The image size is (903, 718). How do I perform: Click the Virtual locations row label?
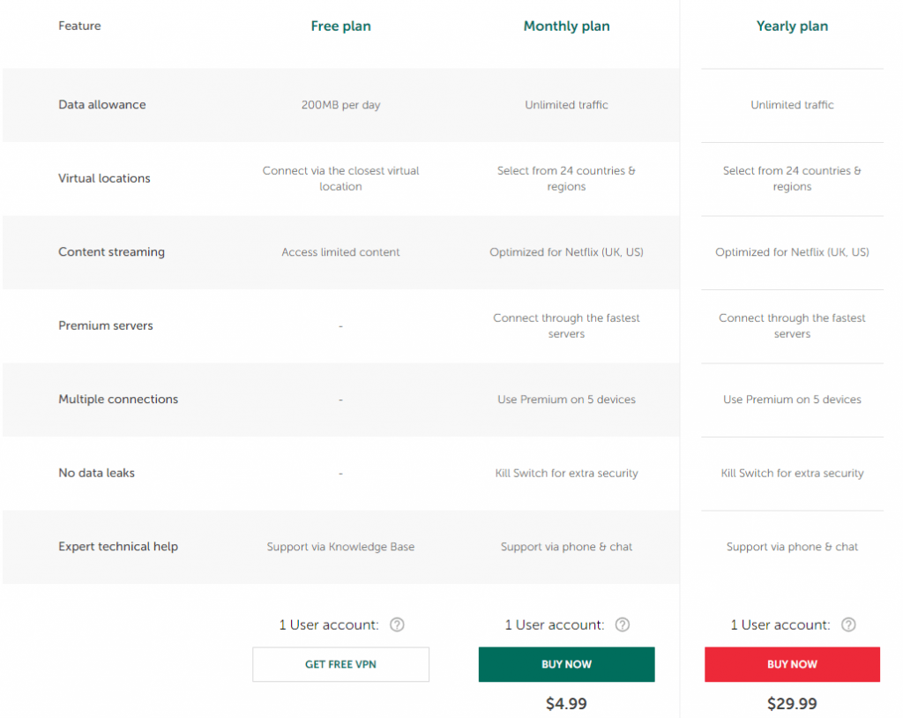[104, 179]
